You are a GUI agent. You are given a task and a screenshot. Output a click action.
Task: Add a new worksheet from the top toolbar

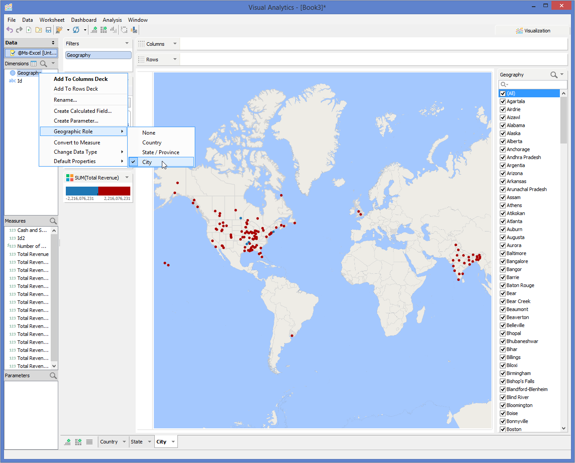tap(94, 30)
